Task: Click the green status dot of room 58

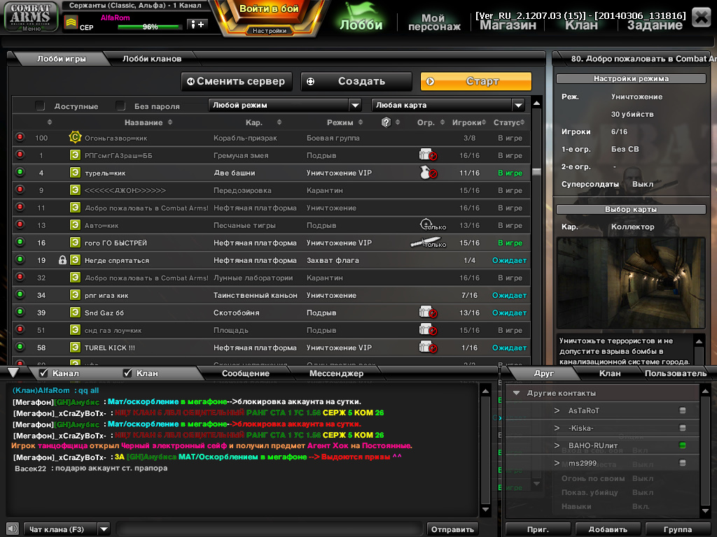Action: [x=20, y=347]
